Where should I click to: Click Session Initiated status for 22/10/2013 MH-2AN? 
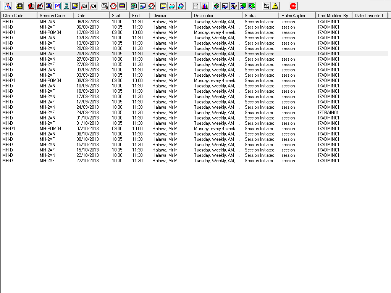click(259, 155)
